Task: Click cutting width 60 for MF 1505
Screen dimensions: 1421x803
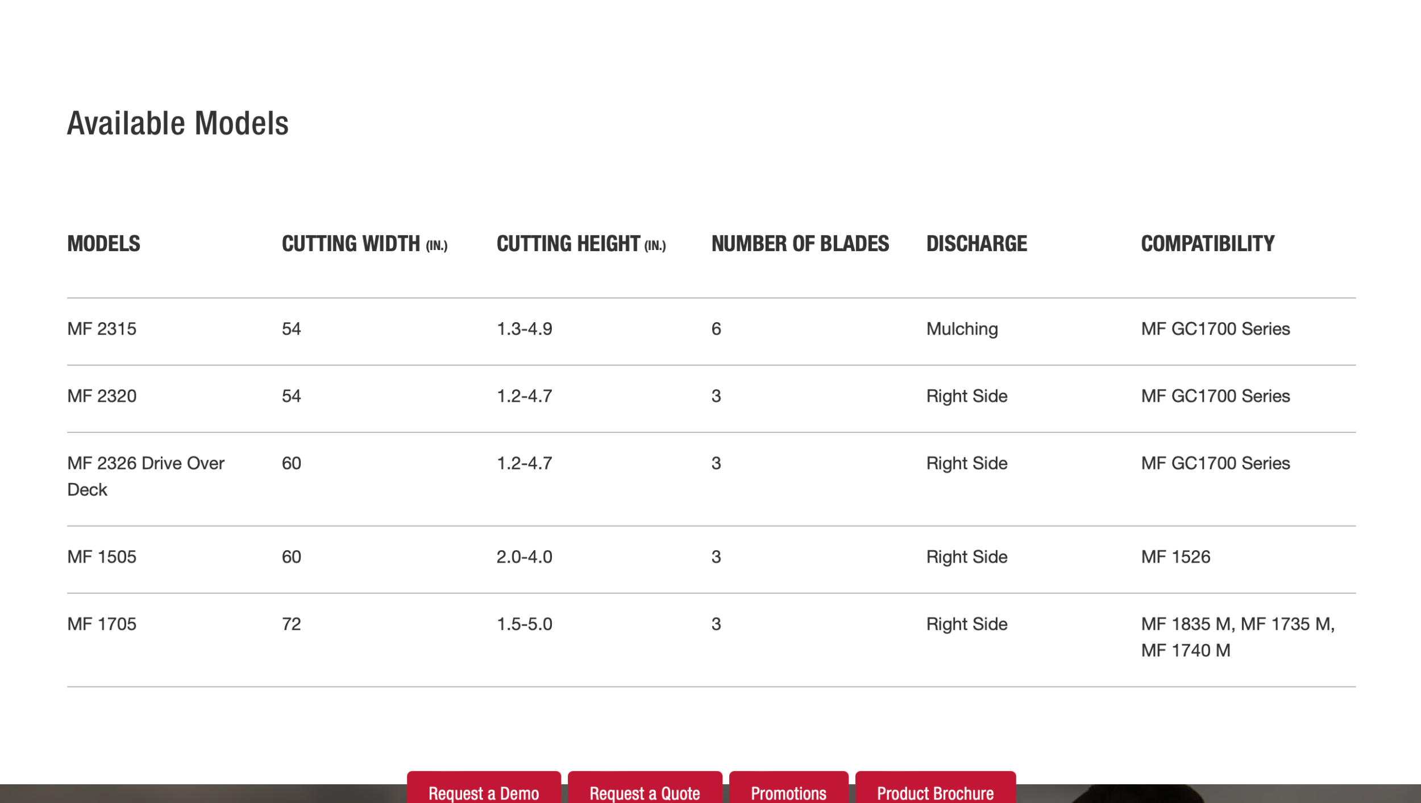Action: [x=291, y=557]
